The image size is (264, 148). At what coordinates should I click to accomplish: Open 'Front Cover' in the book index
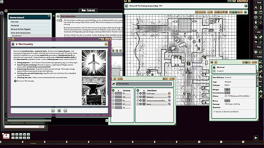[x=15, y=22]
